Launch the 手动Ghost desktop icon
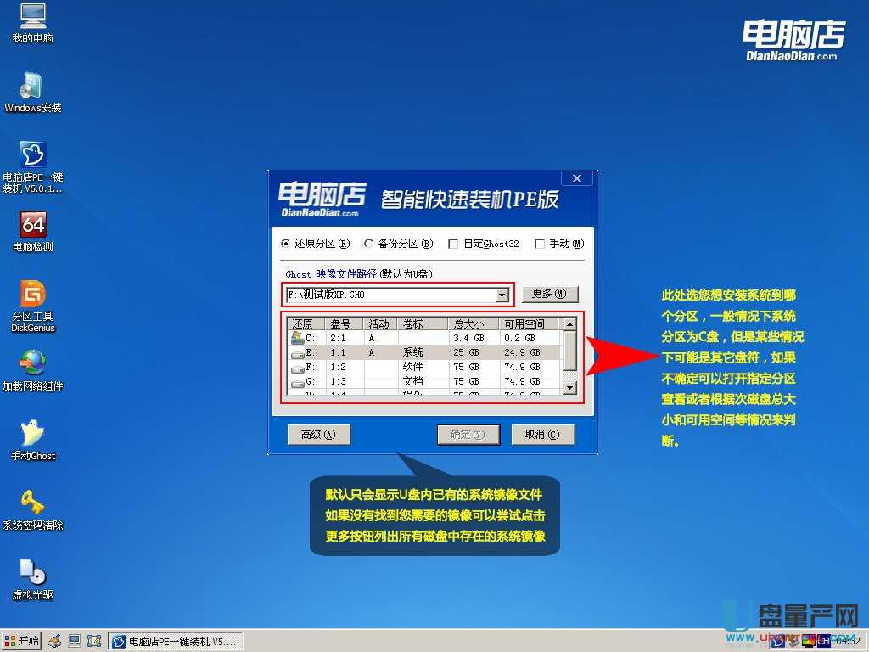Image resolution: width=869 pixels, height=652 pixels. click(x=33, y=441)
